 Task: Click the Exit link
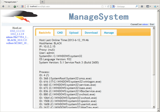click(152, 24)
